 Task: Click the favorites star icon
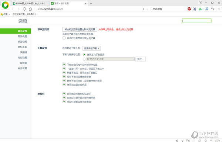pos(2,14)
